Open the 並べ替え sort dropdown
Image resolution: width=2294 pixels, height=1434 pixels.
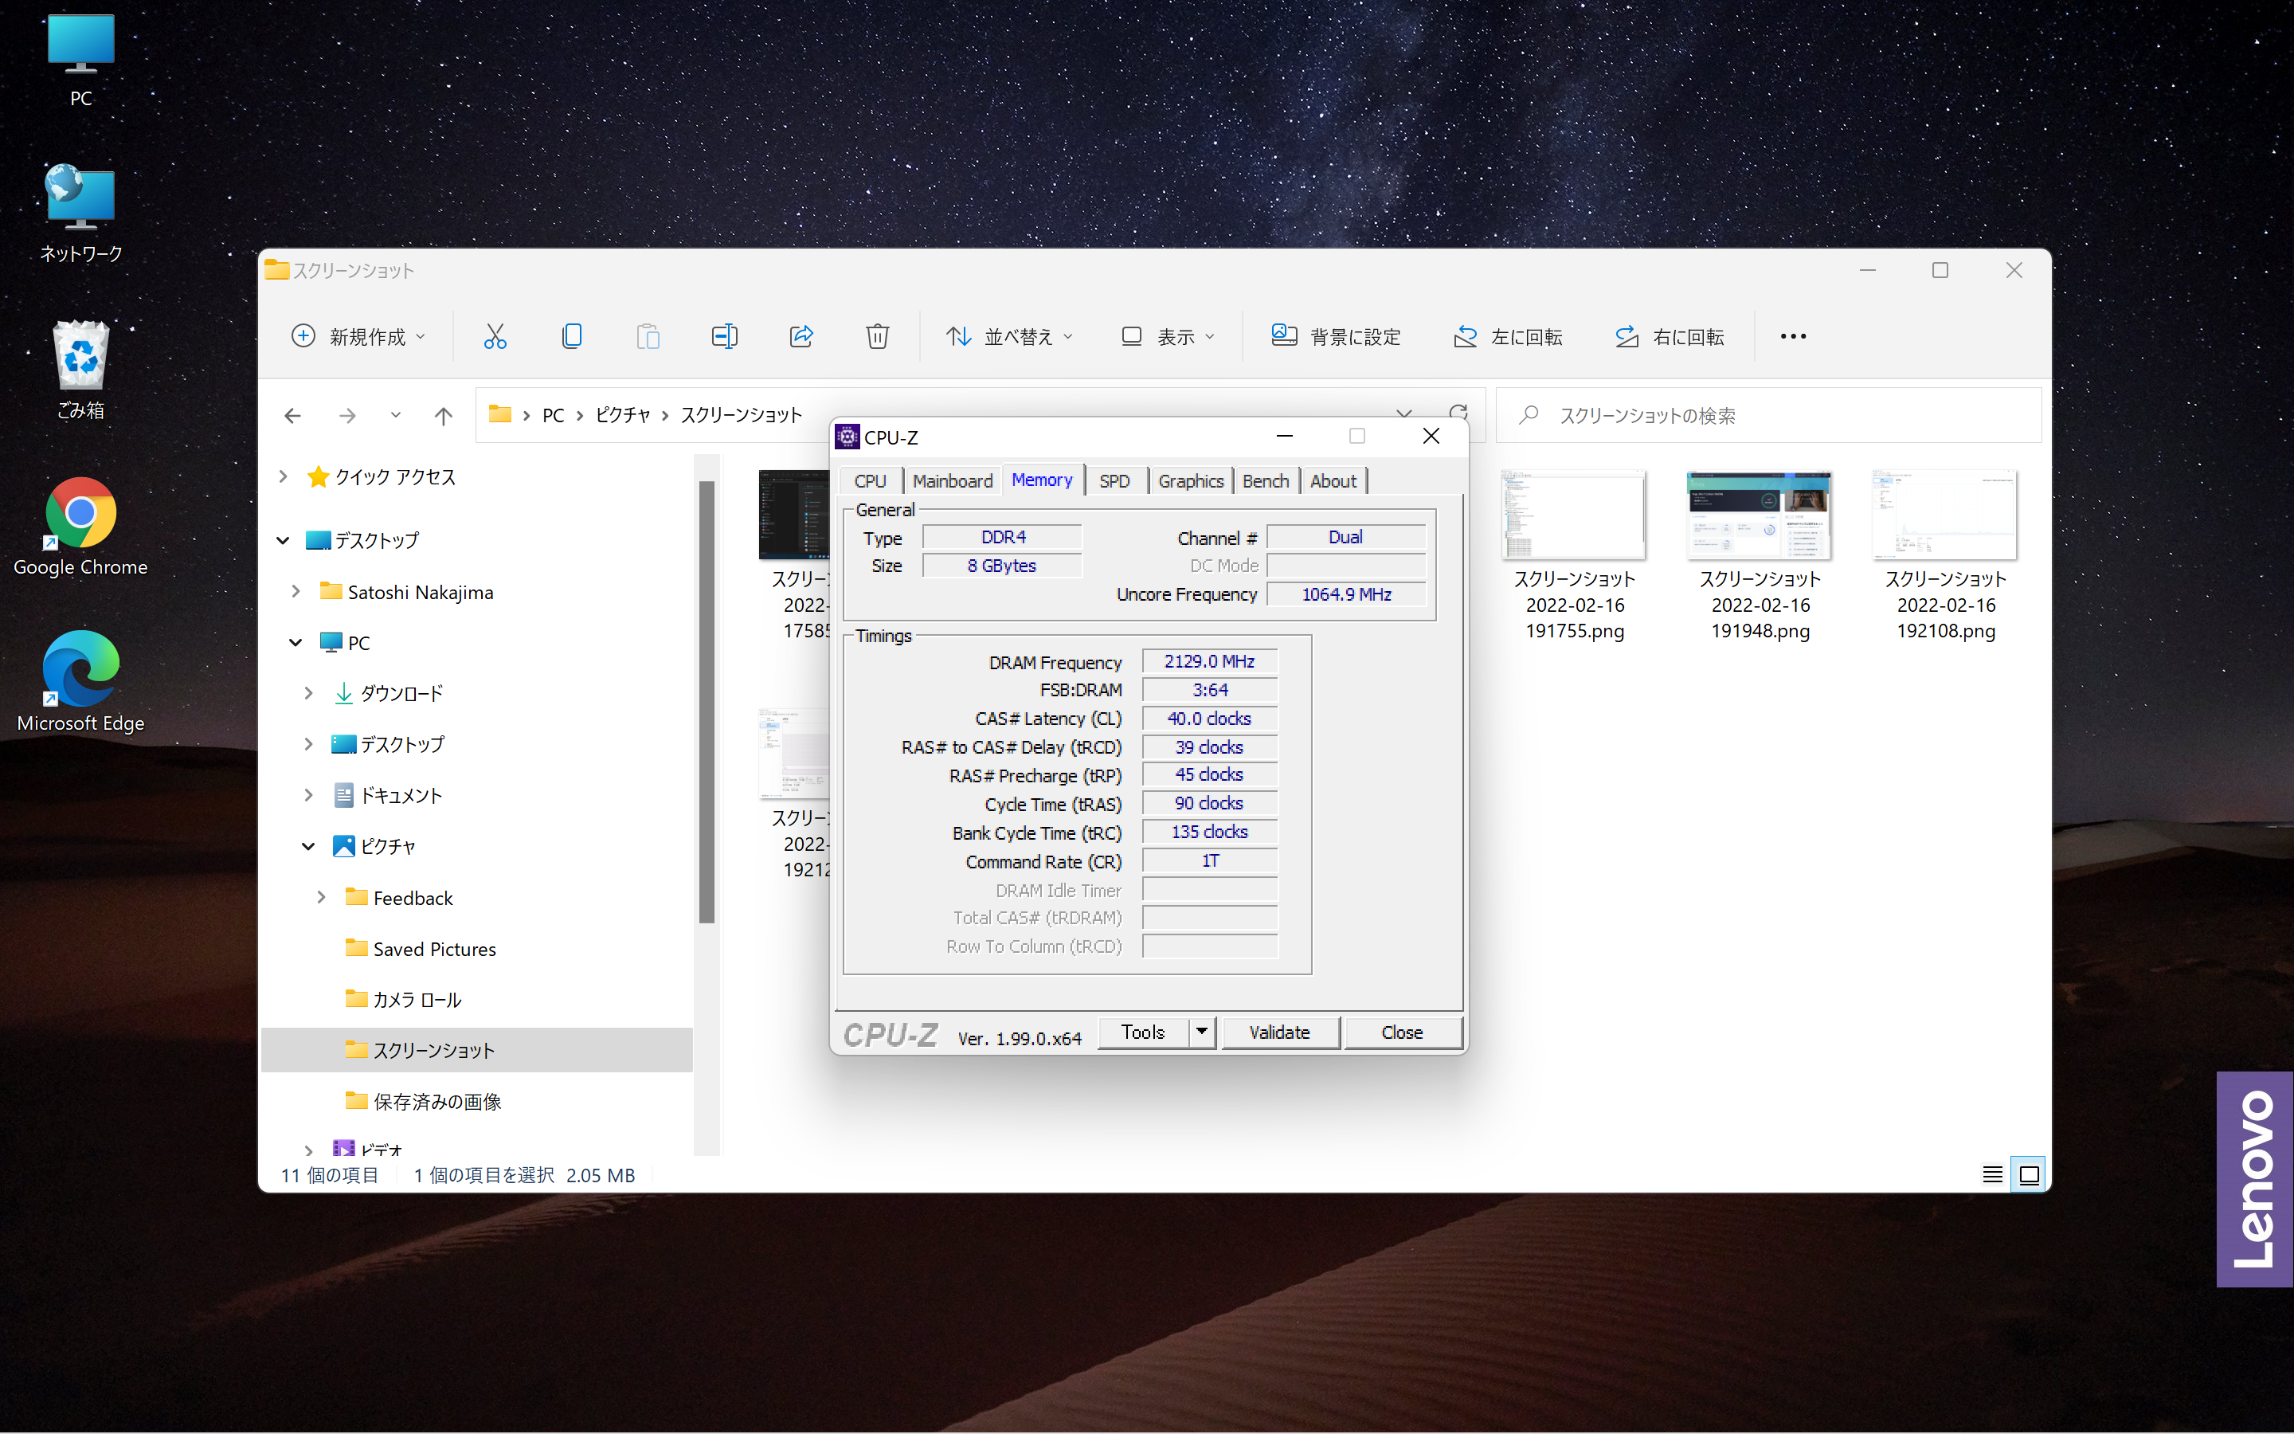1011,335
